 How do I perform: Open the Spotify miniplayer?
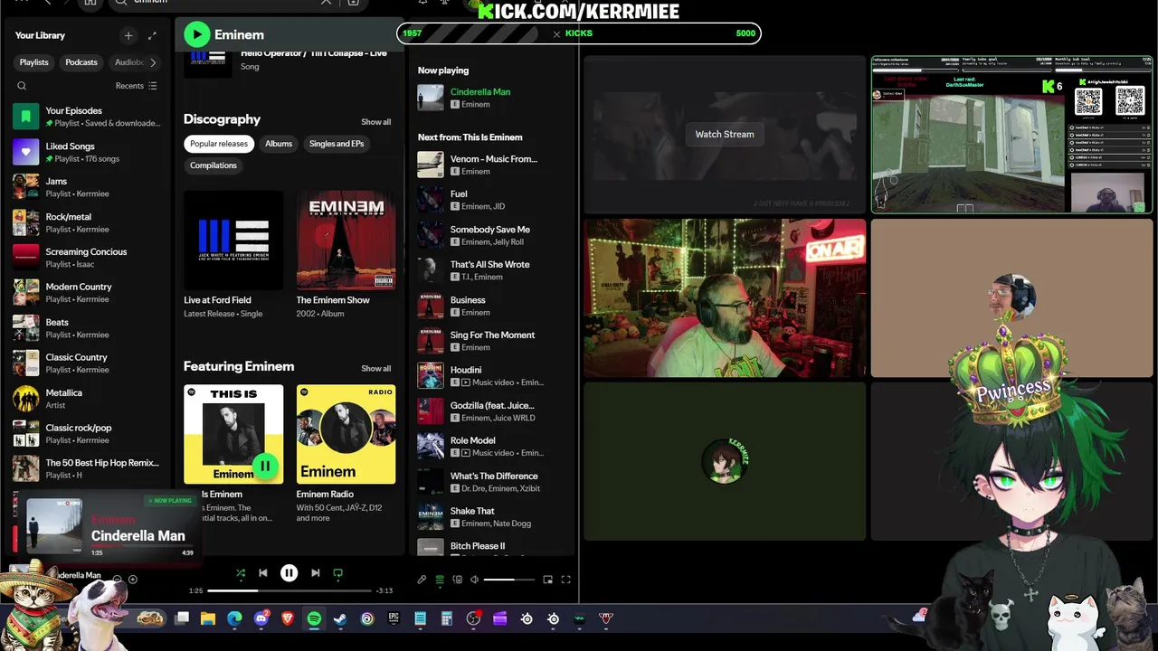[x=547, y=580]
